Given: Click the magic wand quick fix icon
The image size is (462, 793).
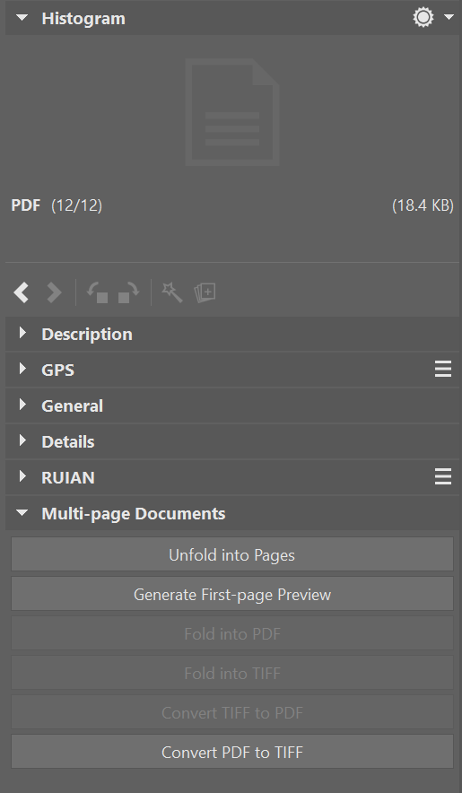Looking at the screenshot, I should (172, 292).
